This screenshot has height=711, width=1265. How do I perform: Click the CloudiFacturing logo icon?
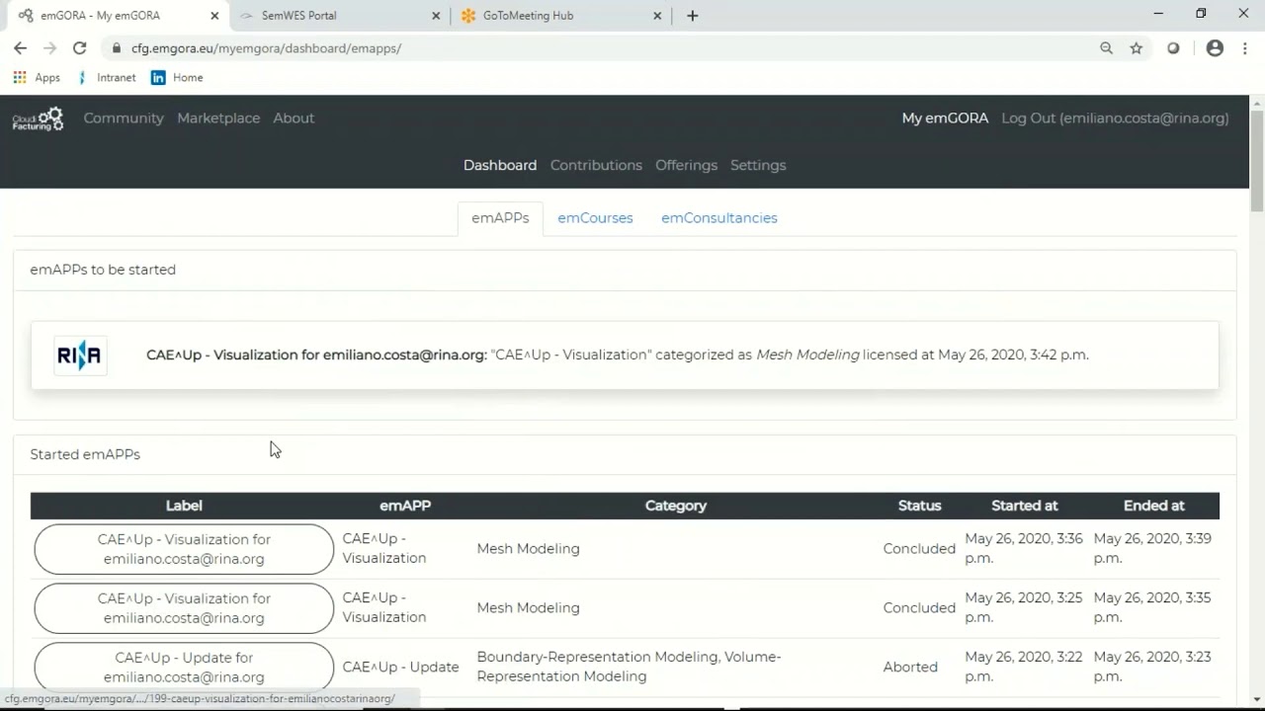[38, 118]
